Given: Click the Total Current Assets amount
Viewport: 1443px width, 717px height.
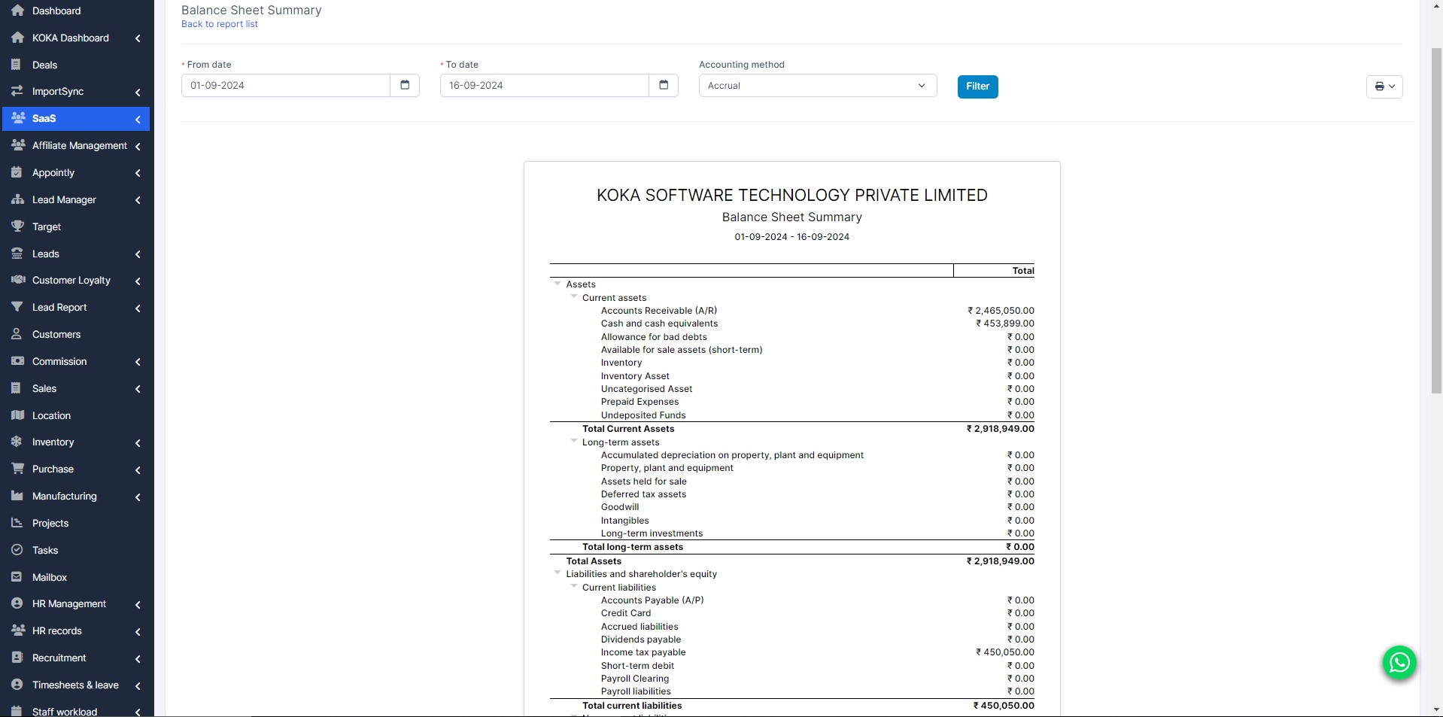Looking at the screenshot, I should click(x=1001, y=429).
